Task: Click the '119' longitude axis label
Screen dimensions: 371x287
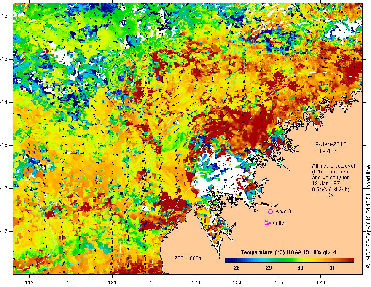Action: pos(30,282)
